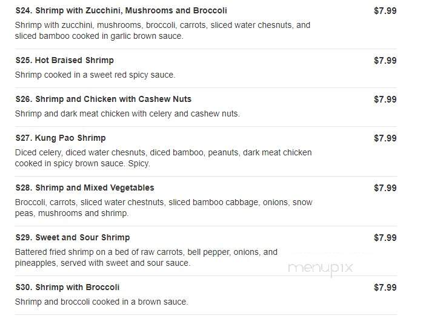Tap the price next to S26 cashew nuts dish
The width and height of the screenshot is (429, 318).
coord(385,100)
